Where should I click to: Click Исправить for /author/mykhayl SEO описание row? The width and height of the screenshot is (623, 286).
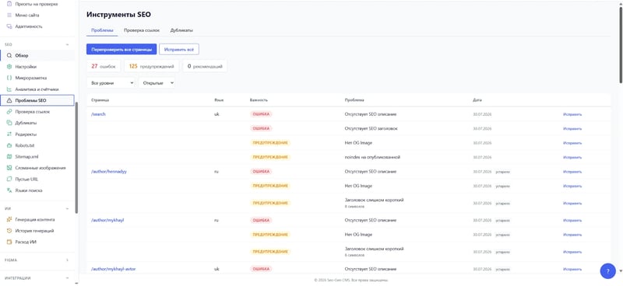(x=572, y=220)
